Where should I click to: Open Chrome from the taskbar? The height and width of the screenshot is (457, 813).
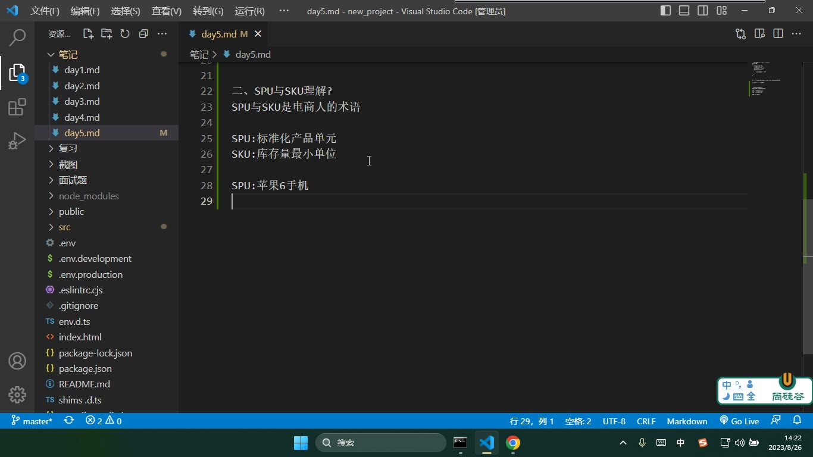pyautogui.click(x=513, y=443)
